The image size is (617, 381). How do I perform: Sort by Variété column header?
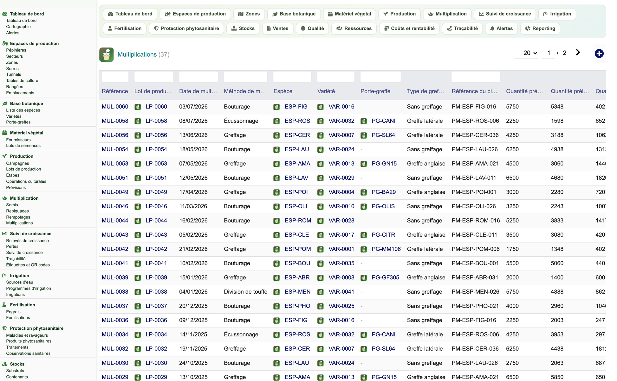326,91
